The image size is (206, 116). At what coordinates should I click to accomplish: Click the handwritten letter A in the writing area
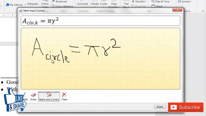click(38, 47)
